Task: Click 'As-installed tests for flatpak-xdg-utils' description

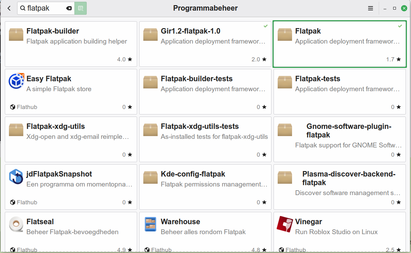Action: (214, 137)
